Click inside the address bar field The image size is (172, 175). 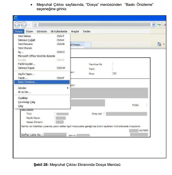click(94, 25)
